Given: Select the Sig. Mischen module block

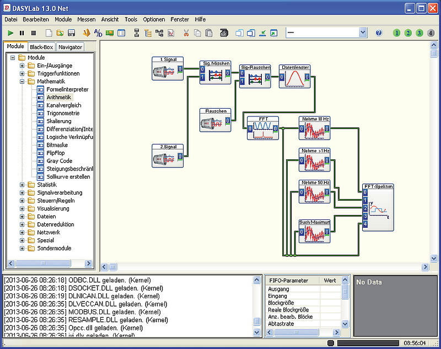Looking at the screenshot, I should coord(216,73).
